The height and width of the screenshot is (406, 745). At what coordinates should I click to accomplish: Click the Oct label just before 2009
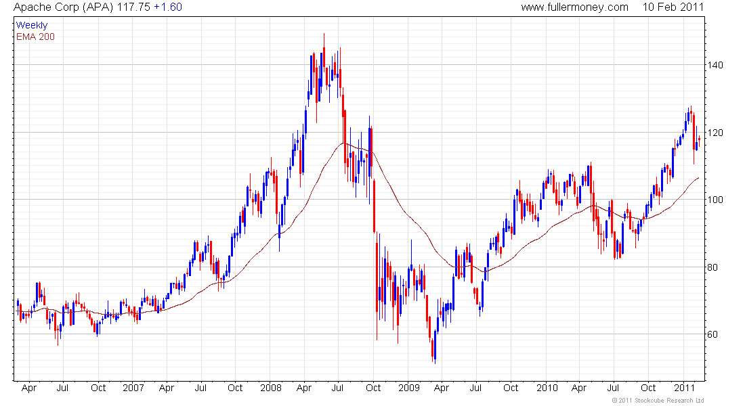click(373, 388)
